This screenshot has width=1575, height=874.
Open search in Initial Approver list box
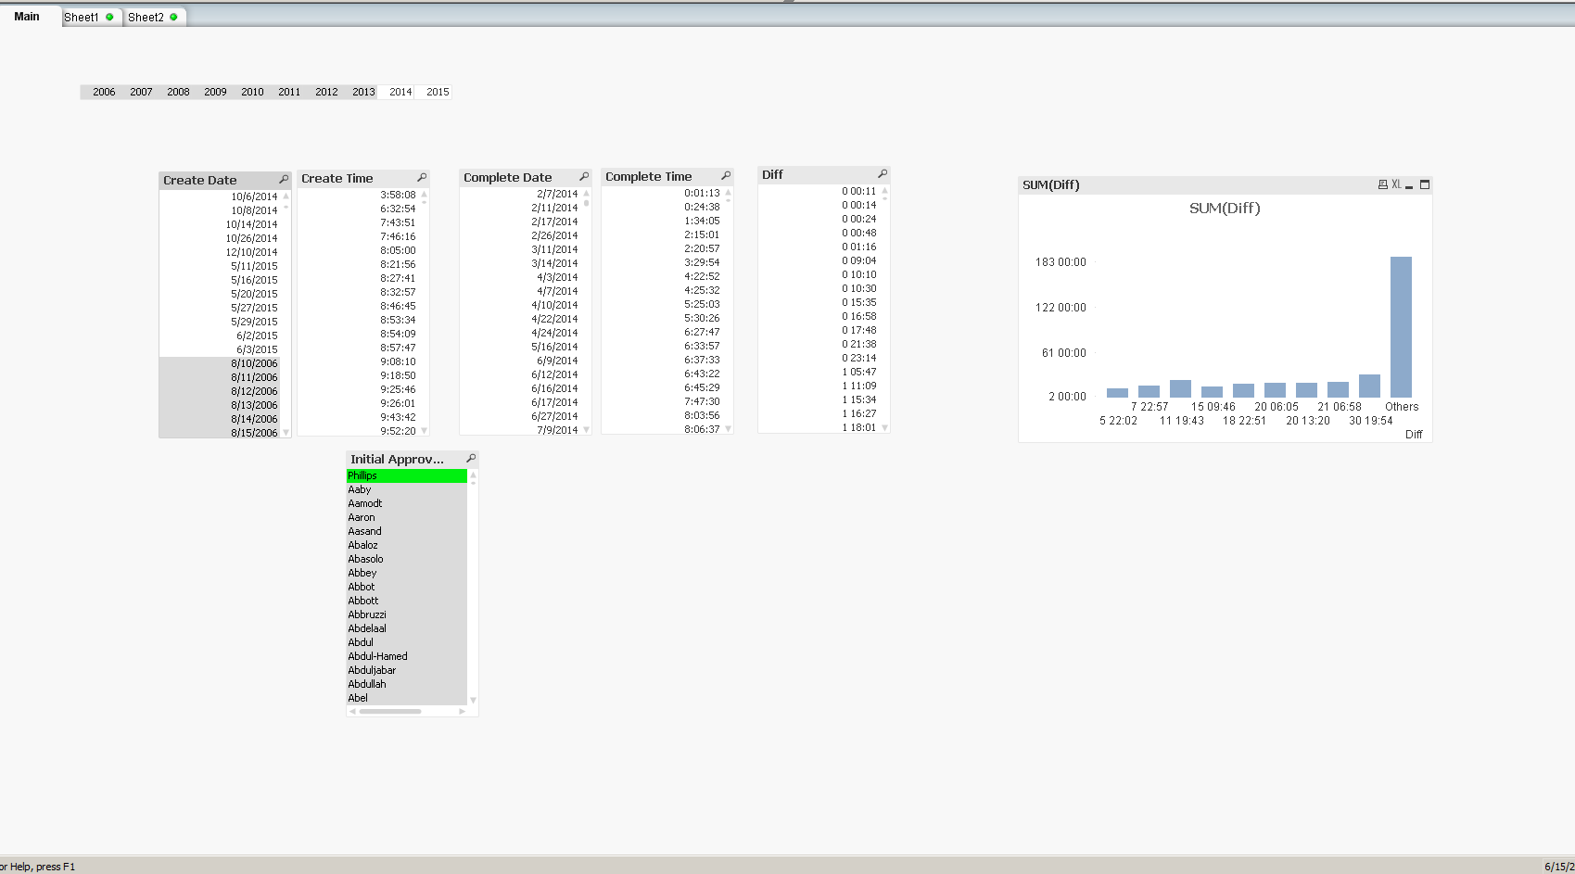point(471,458)
